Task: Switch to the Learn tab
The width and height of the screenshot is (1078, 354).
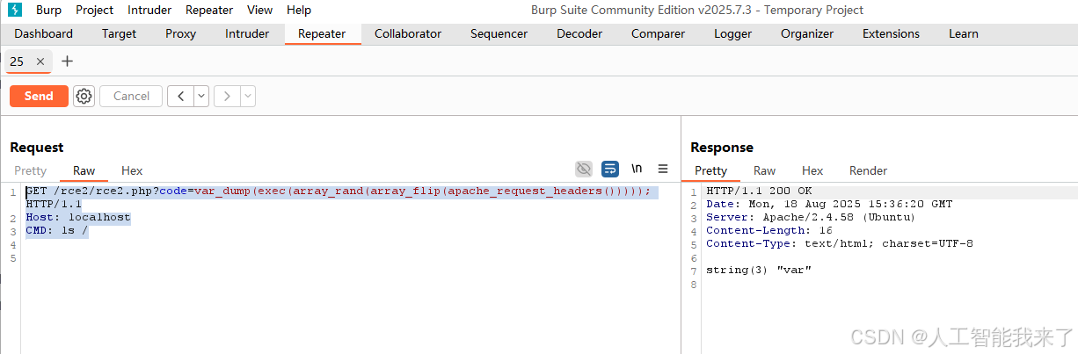Action: click(x=964, y=34)
